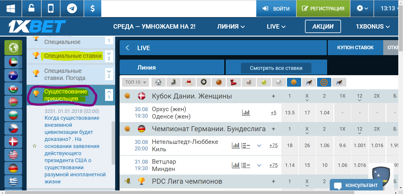Select odds 13.5 for Орхус win
Screen dimensions: 403x194
coord(290,113)
